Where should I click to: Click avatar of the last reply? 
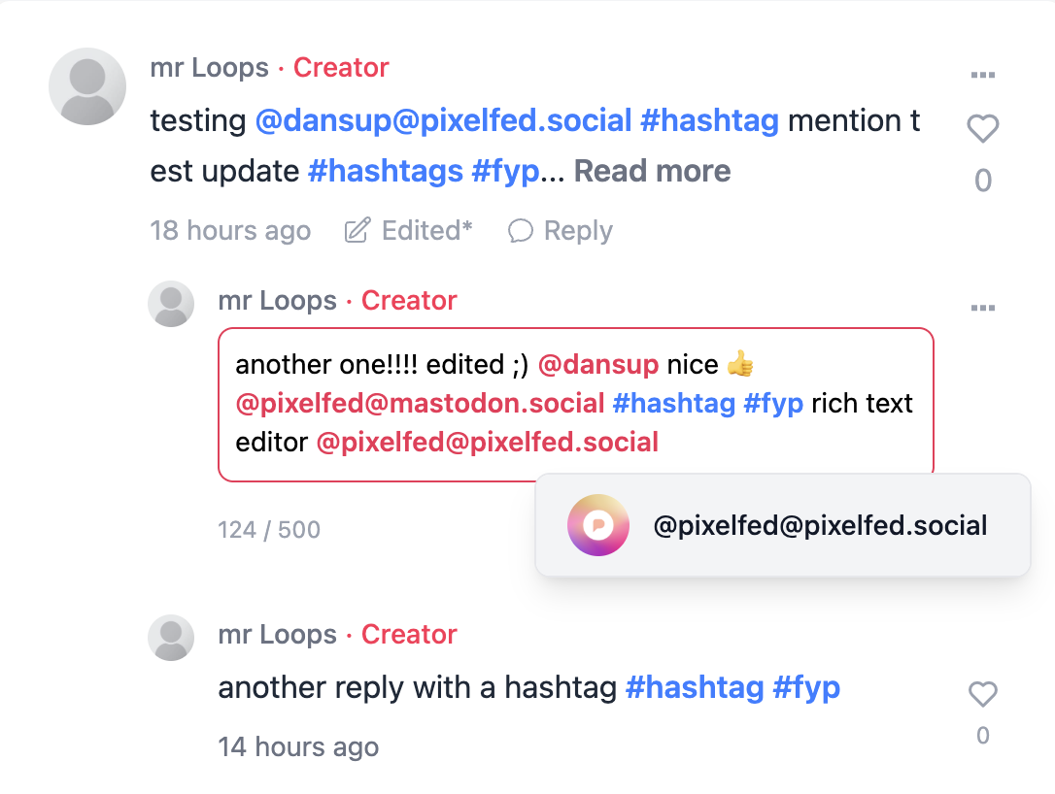click(171, 638)
